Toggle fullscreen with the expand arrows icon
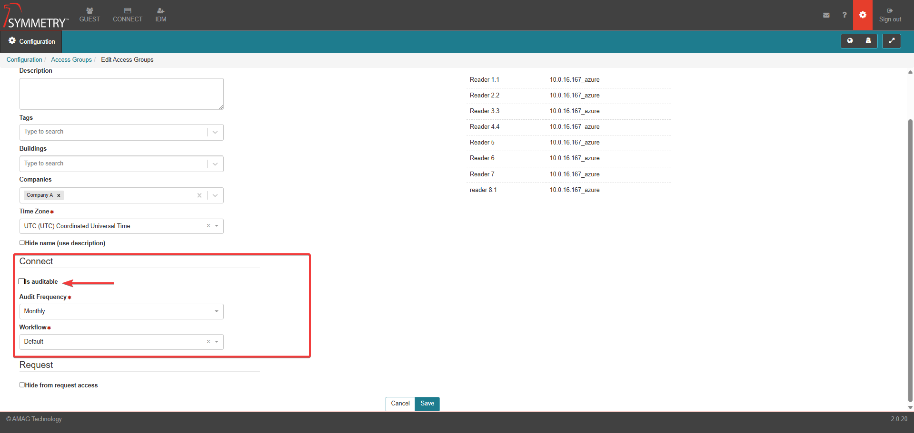This screenshot has height=433, width=914. click(892, 41)
